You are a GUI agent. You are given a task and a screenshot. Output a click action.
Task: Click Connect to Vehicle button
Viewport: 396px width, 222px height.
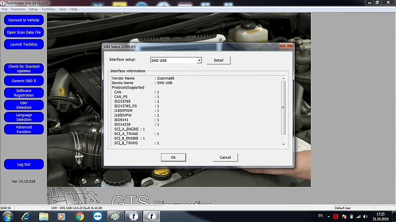tap(24, 20)
